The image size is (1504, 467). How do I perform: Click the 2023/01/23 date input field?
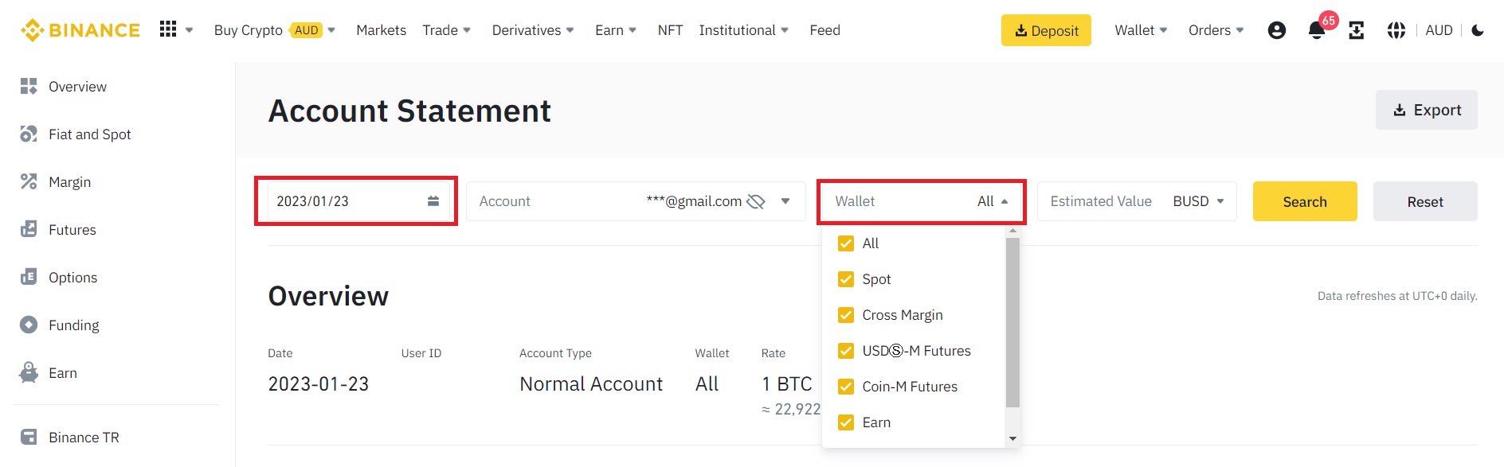[x=358, y=201]
